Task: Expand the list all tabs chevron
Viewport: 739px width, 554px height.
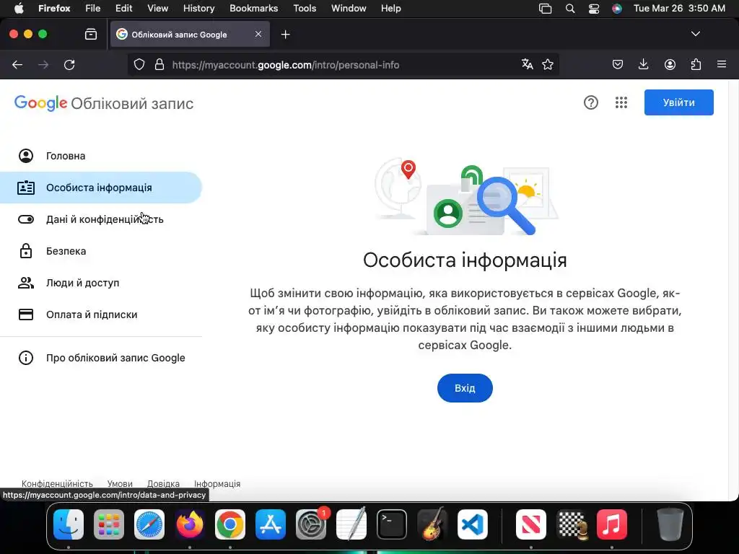Action: coord(695,34)
